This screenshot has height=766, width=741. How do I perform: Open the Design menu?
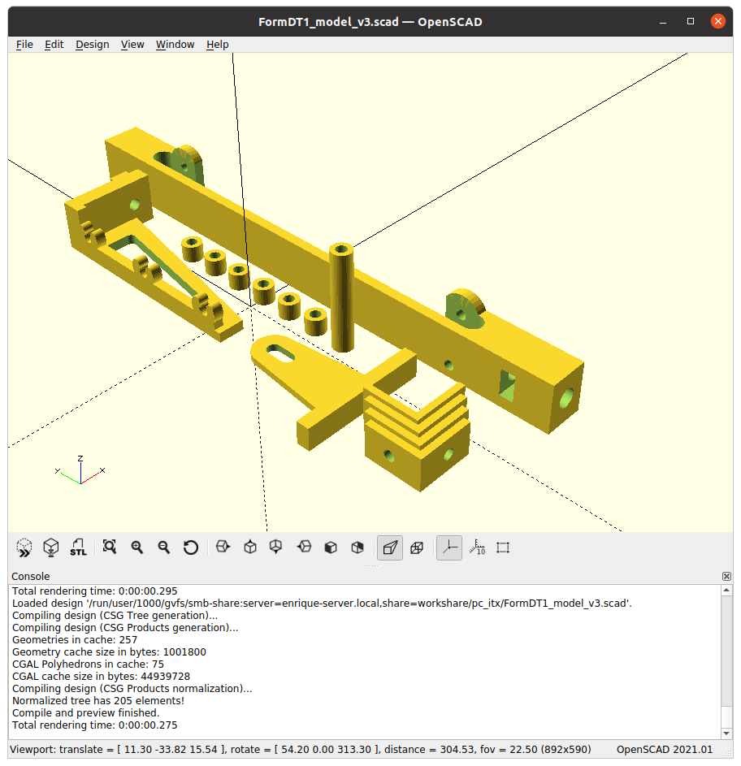93,45
